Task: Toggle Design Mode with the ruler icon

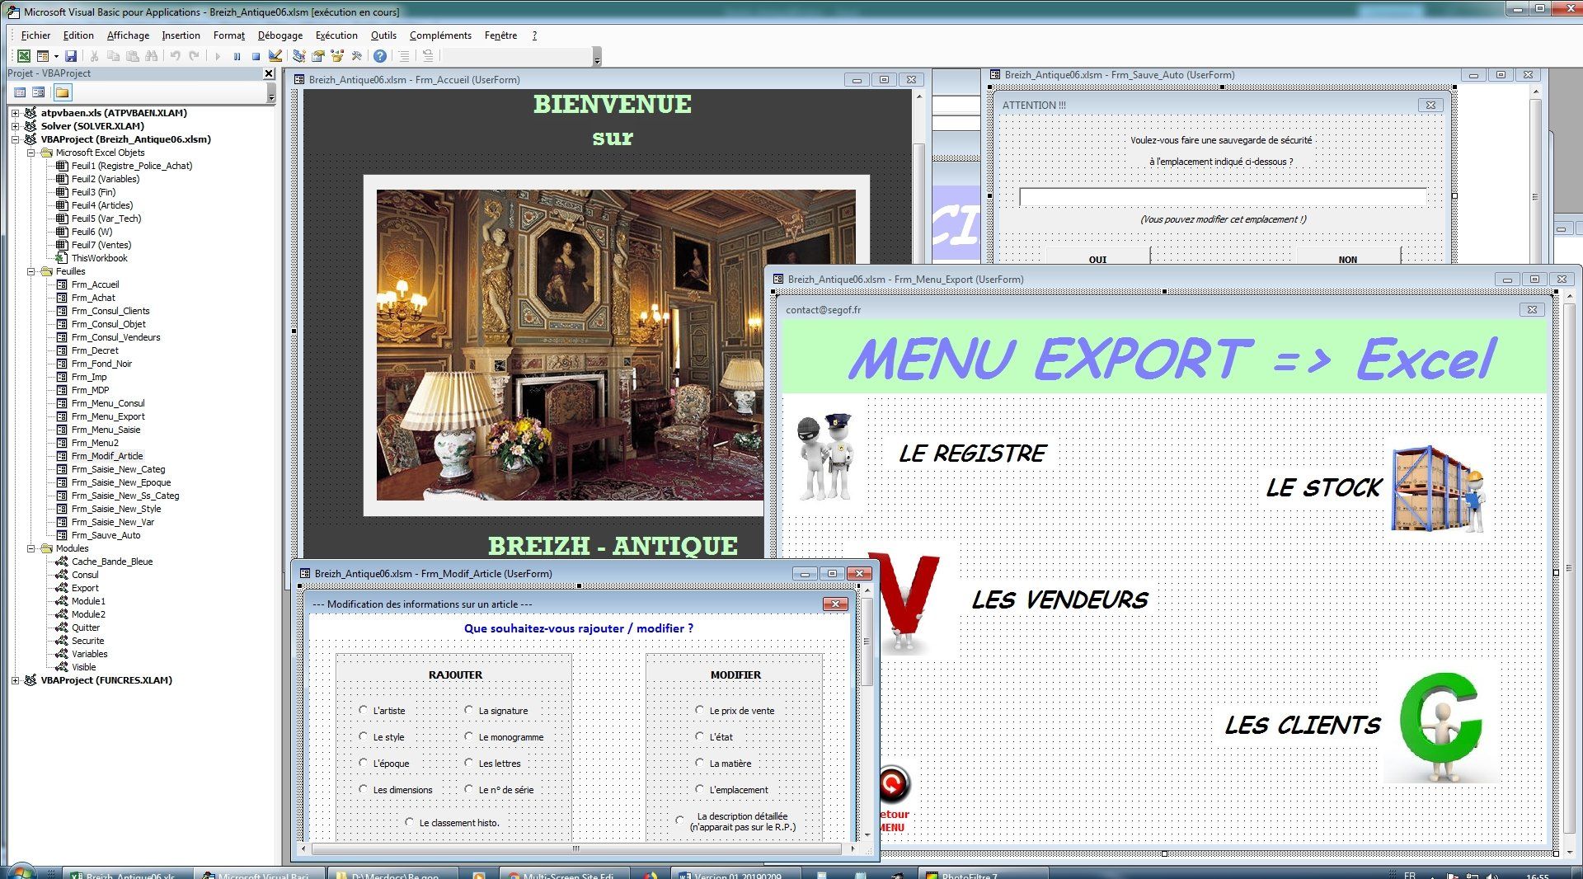Action: tap(275, 56)
